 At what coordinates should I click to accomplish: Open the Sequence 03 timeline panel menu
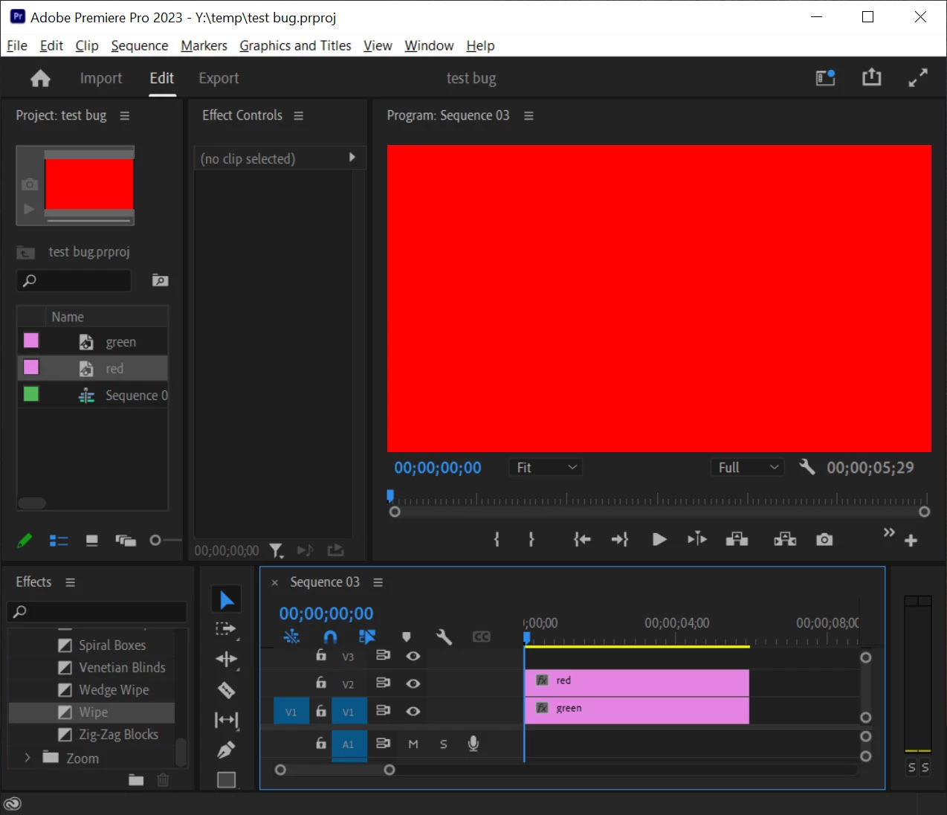(x=378, y=582)
